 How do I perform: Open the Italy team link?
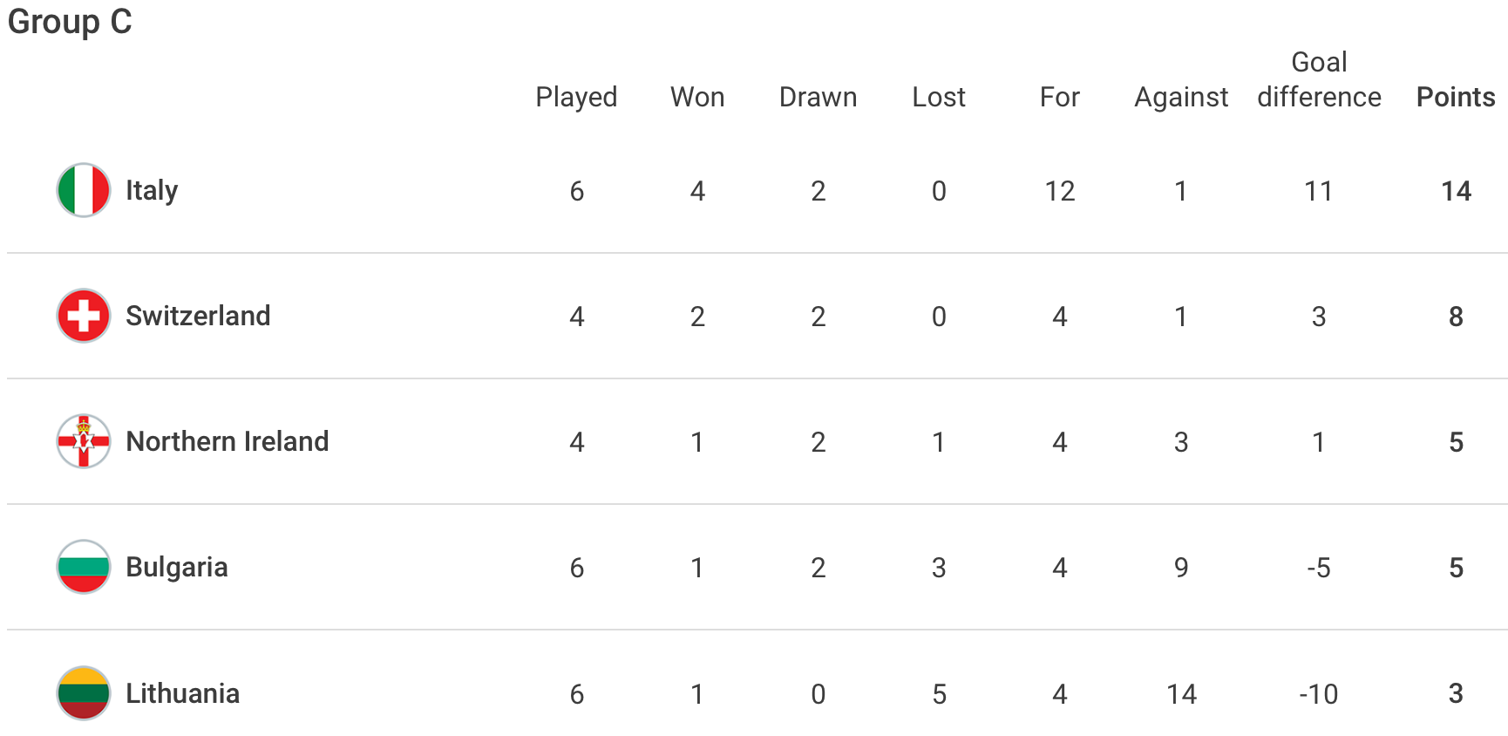coord(152,190)
